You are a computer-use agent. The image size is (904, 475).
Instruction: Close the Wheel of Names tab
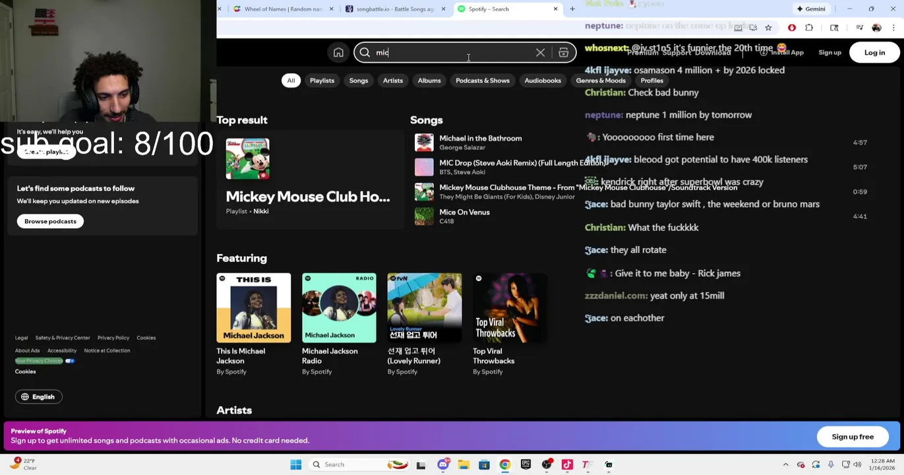click(331, 9)
